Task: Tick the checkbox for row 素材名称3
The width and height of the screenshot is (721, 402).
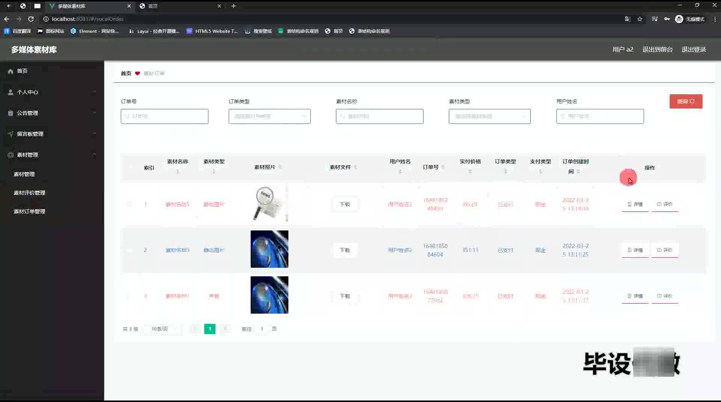Action: click(x=129, y=250)
